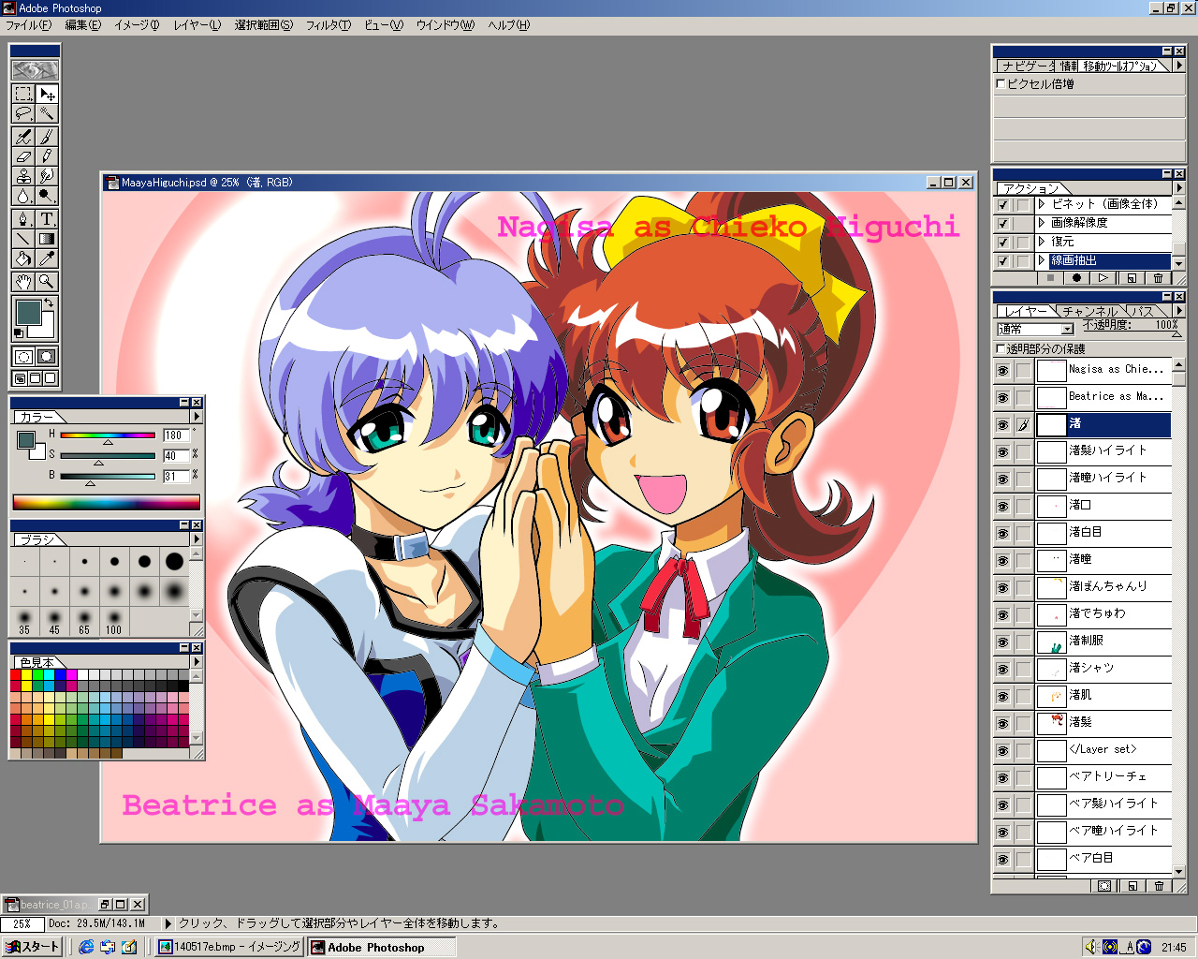Switch to the ナビゲータ tab
This screenshot has height=959, width=1198.
(1026, 66)
